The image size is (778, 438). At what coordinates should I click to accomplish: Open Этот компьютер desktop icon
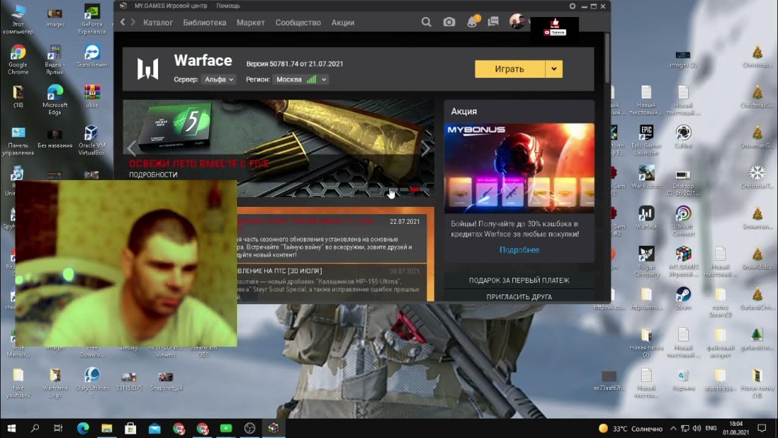(x=18, y=19)
